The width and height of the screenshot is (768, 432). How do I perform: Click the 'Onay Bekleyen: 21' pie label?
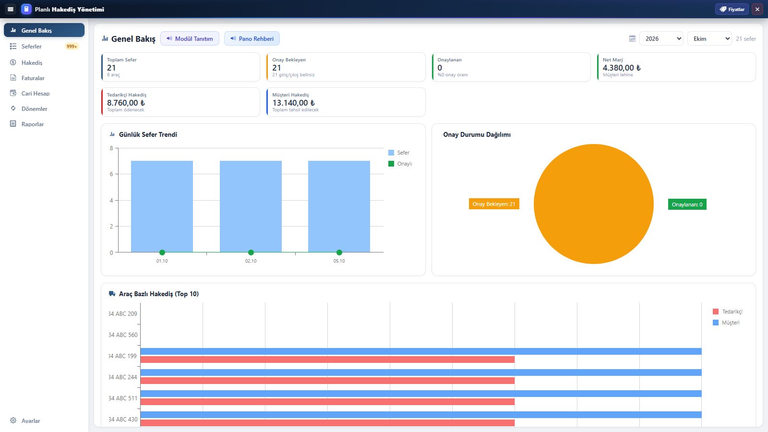(x=494, y=204)
